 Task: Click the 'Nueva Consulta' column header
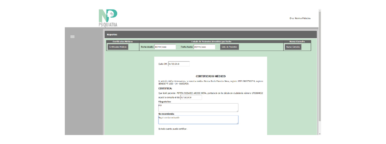point(297,42)
